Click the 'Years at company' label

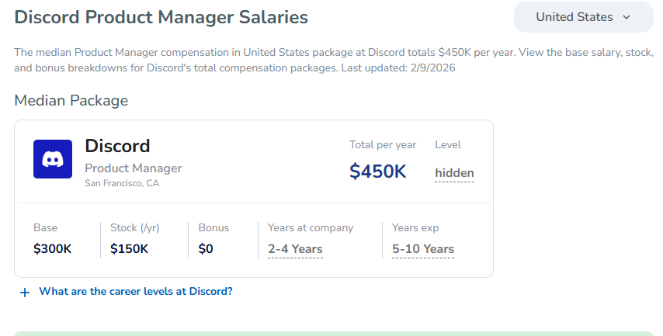(x=311, y=227)
